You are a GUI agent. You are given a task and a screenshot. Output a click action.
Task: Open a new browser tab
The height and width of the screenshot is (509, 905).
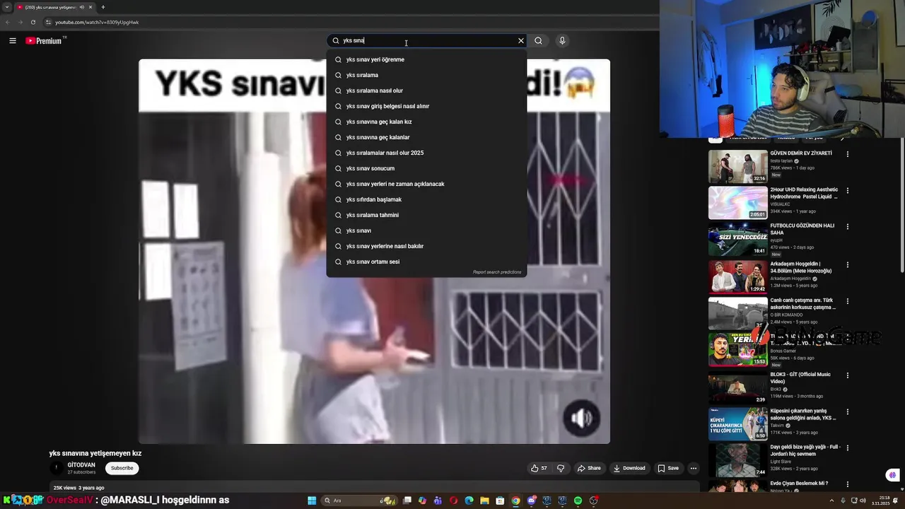(103, 7)
